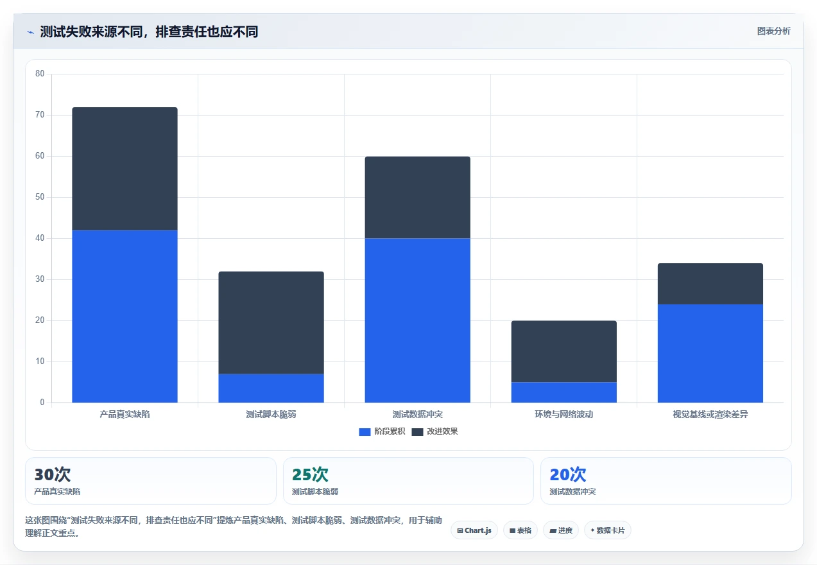Click the 25次 测试脚本脆弱 data card
The width and height of the screenshot is (817, 565).
coord(408,481)
